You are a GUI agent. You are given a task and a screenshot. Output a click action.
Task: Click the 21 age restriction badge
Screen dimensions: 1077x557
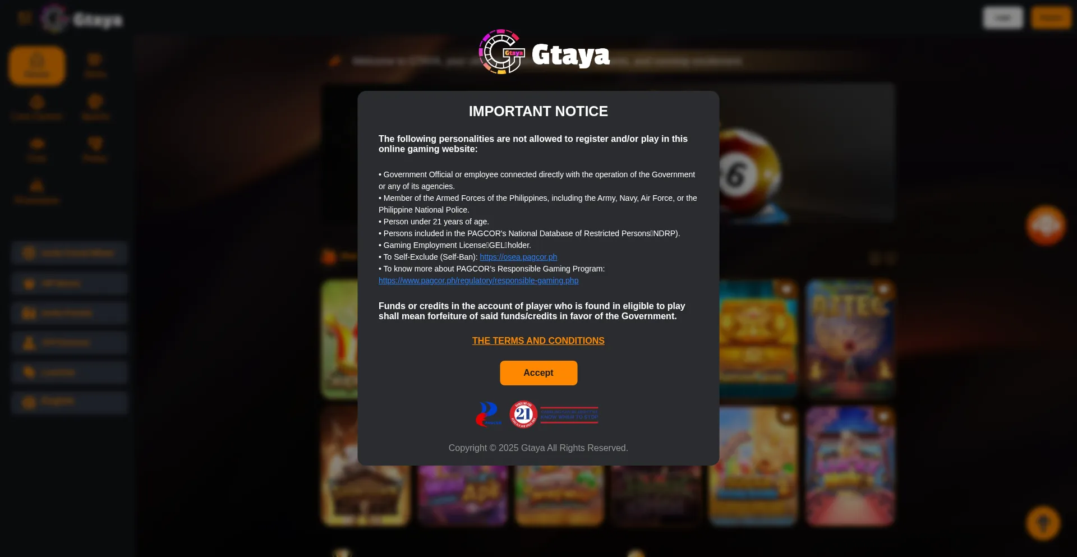point(523,414)
